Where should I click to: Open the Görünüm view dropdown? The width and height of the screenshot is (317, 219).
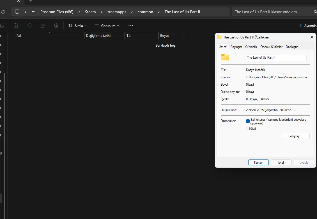pos(107,26)
